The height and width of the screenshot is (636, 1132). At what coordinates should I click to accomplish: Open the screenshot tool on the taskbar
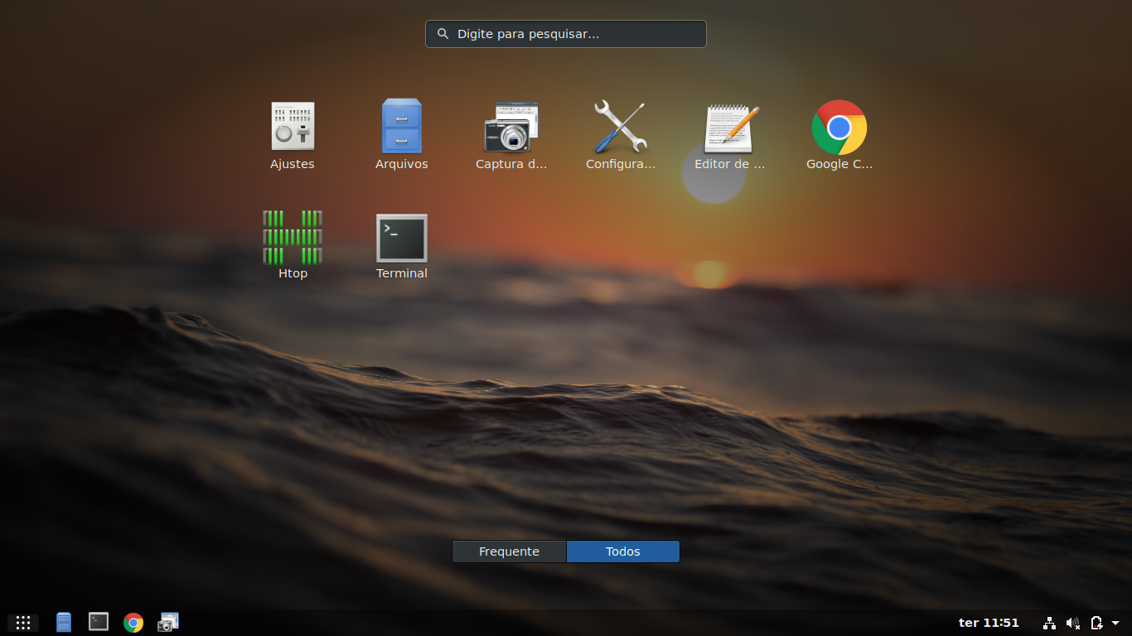coord(168,622)
